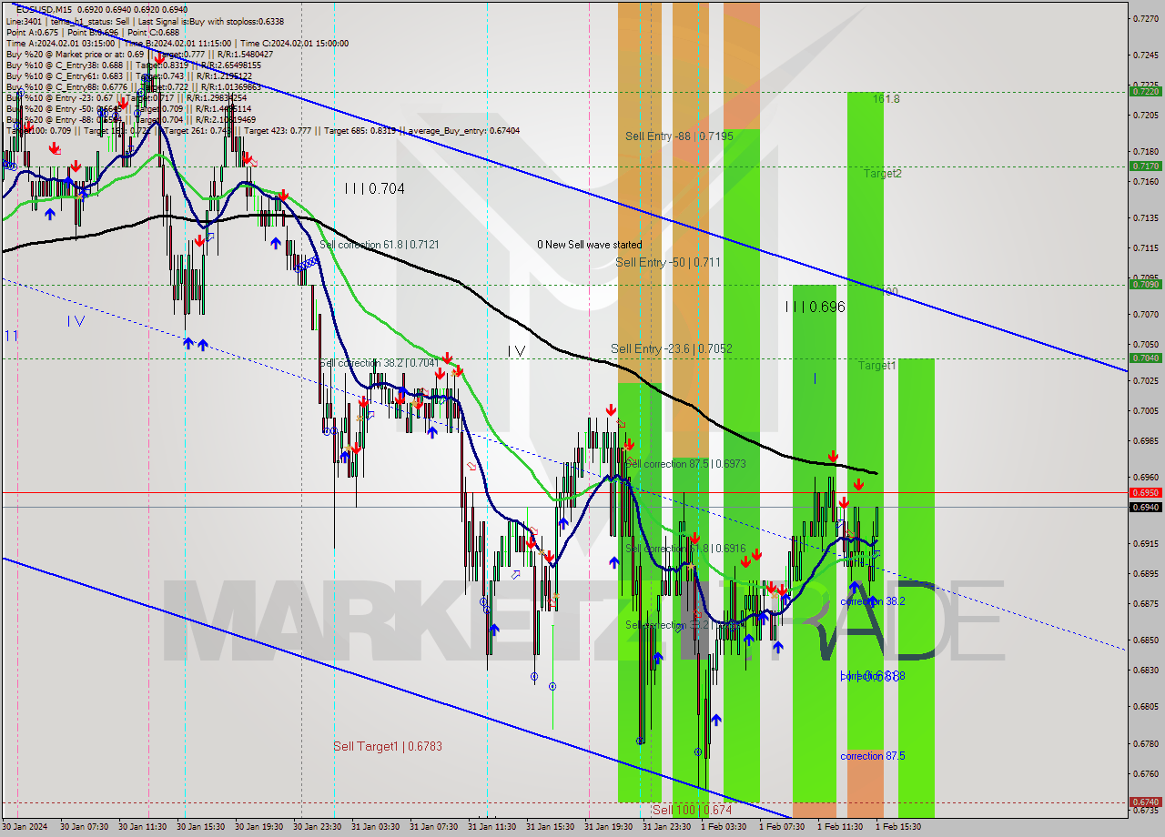Click the '1 Feb 11:30' time label
This screenshot has height=837, width=1165.
tap(840, 827)
